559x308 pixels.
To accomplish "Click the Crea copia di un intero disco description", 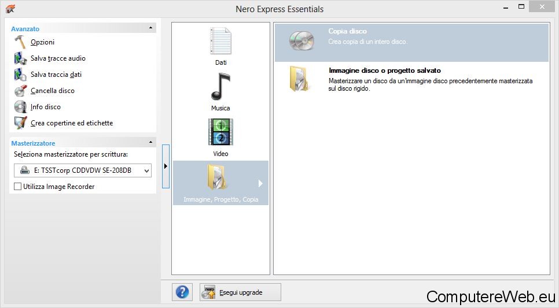I will [x=367, y=42].
